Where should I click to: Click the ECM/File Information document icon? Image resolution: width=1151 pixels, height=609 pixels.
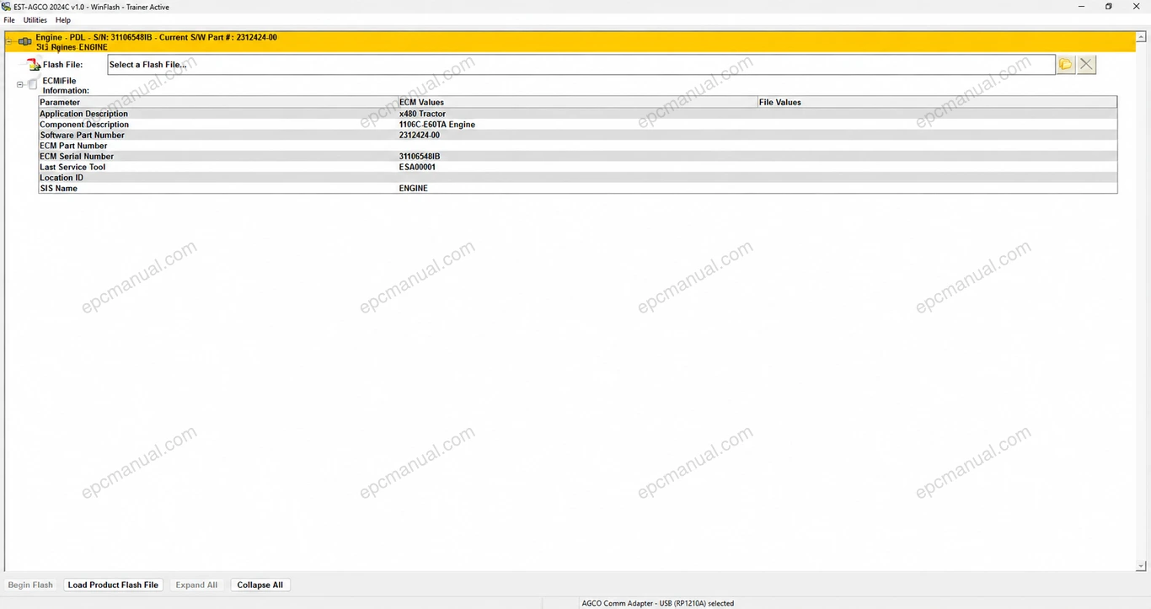[x=33, y=84]
